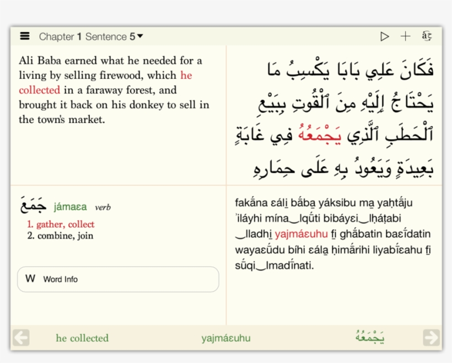Go to the previous word with left arrow

pyautogui.click(x=21, y=338)
